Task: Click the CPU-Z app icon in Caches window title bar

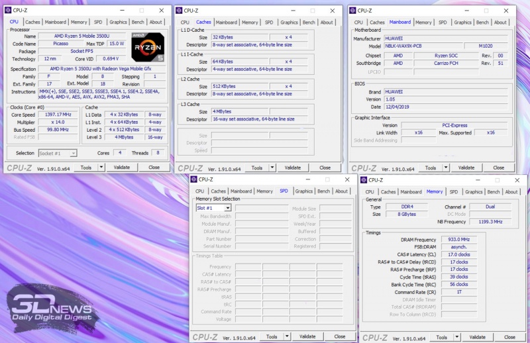Action: [180, 11]
